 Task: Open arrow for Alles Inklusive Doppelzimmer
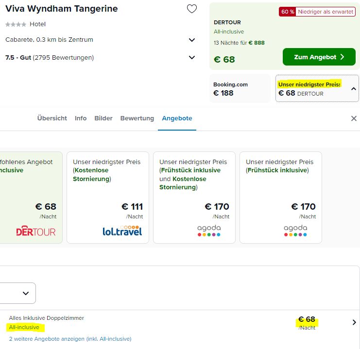coord(354,322)
